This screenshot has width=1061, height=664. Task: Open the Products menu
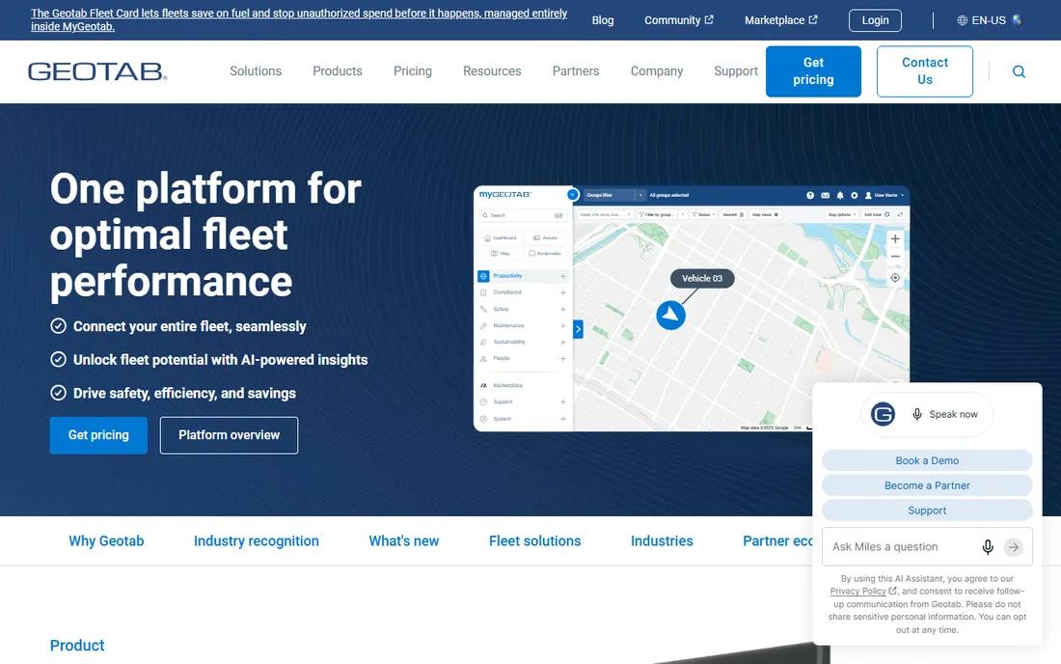click(x=337, y=71)
